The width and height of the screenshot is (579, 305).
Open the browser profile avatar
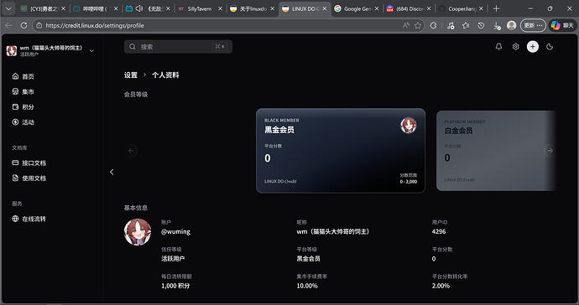(x=511, y=25)
